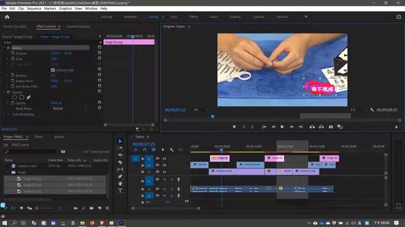The image size is (405, 227).
Task: Switch to the Essential Graphics tab
Action: (78, 26)
